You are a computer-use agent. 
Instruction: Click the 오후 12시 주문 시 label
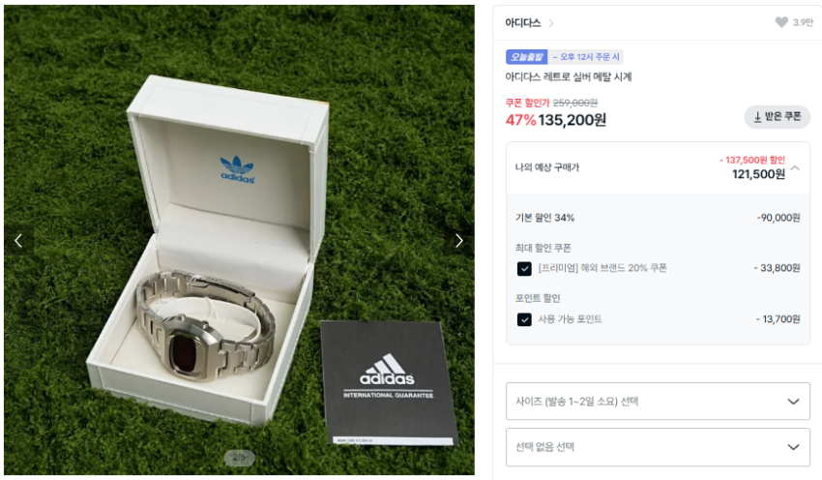click(590, 57)
